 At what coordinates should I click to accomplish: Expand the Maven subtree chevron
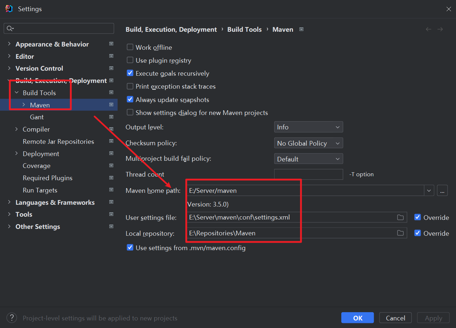pos(24,105)
